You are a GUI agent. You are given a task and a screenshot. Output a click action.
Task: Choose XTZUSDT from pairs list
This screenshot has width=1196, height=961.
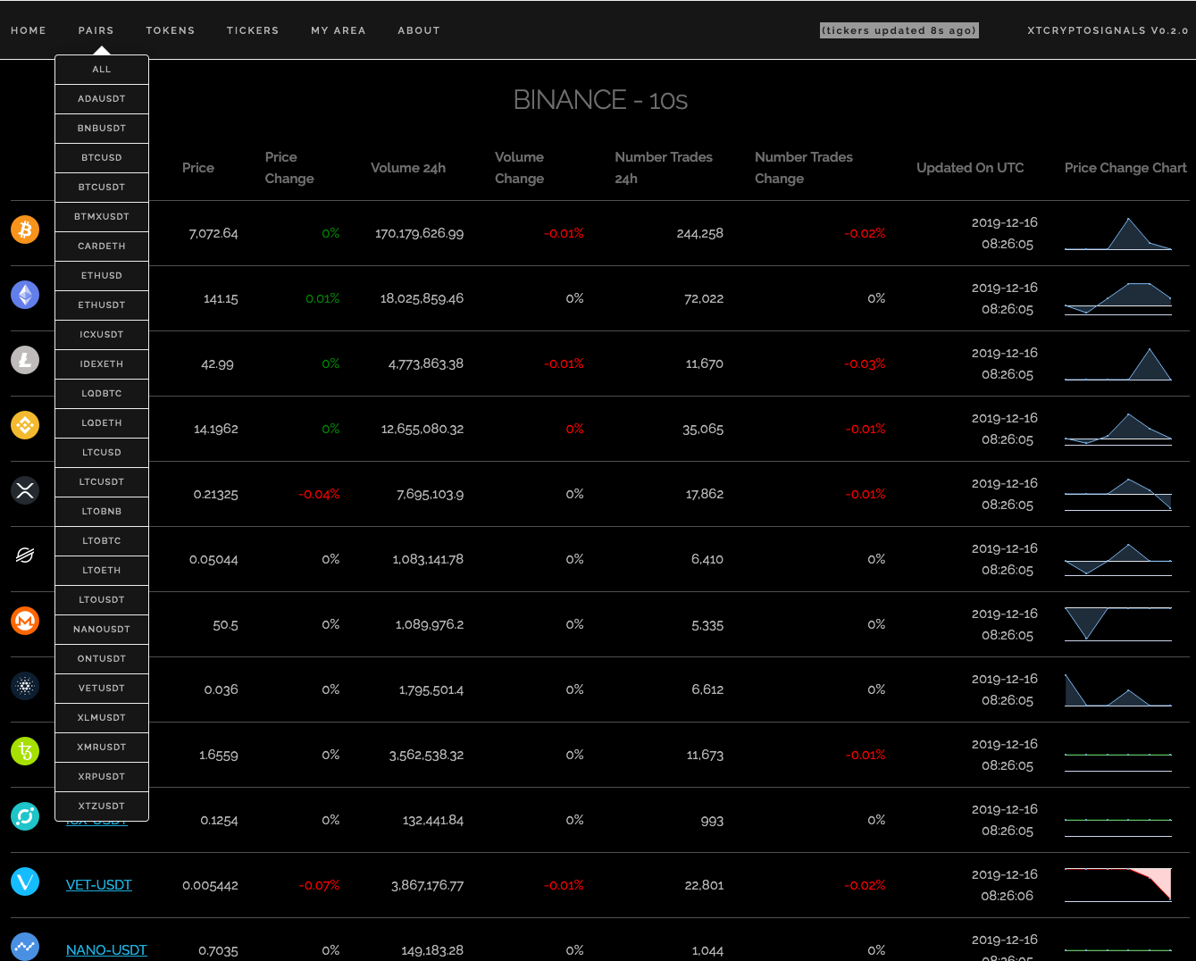[102, 806]
